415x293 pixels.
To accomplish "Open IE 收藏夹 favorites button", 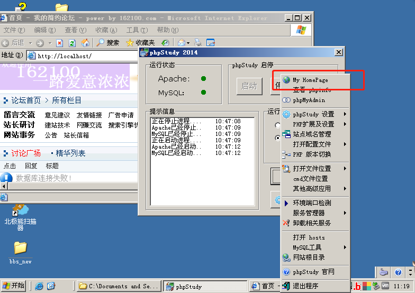I will coord(140,42).
